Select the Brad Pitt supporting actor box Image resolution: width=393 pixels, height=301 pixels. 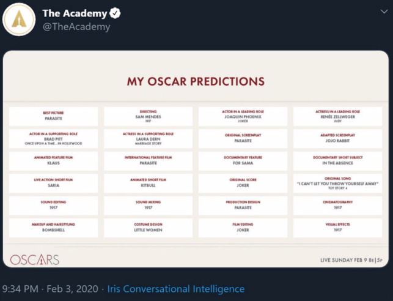click(x=53, y=138)
